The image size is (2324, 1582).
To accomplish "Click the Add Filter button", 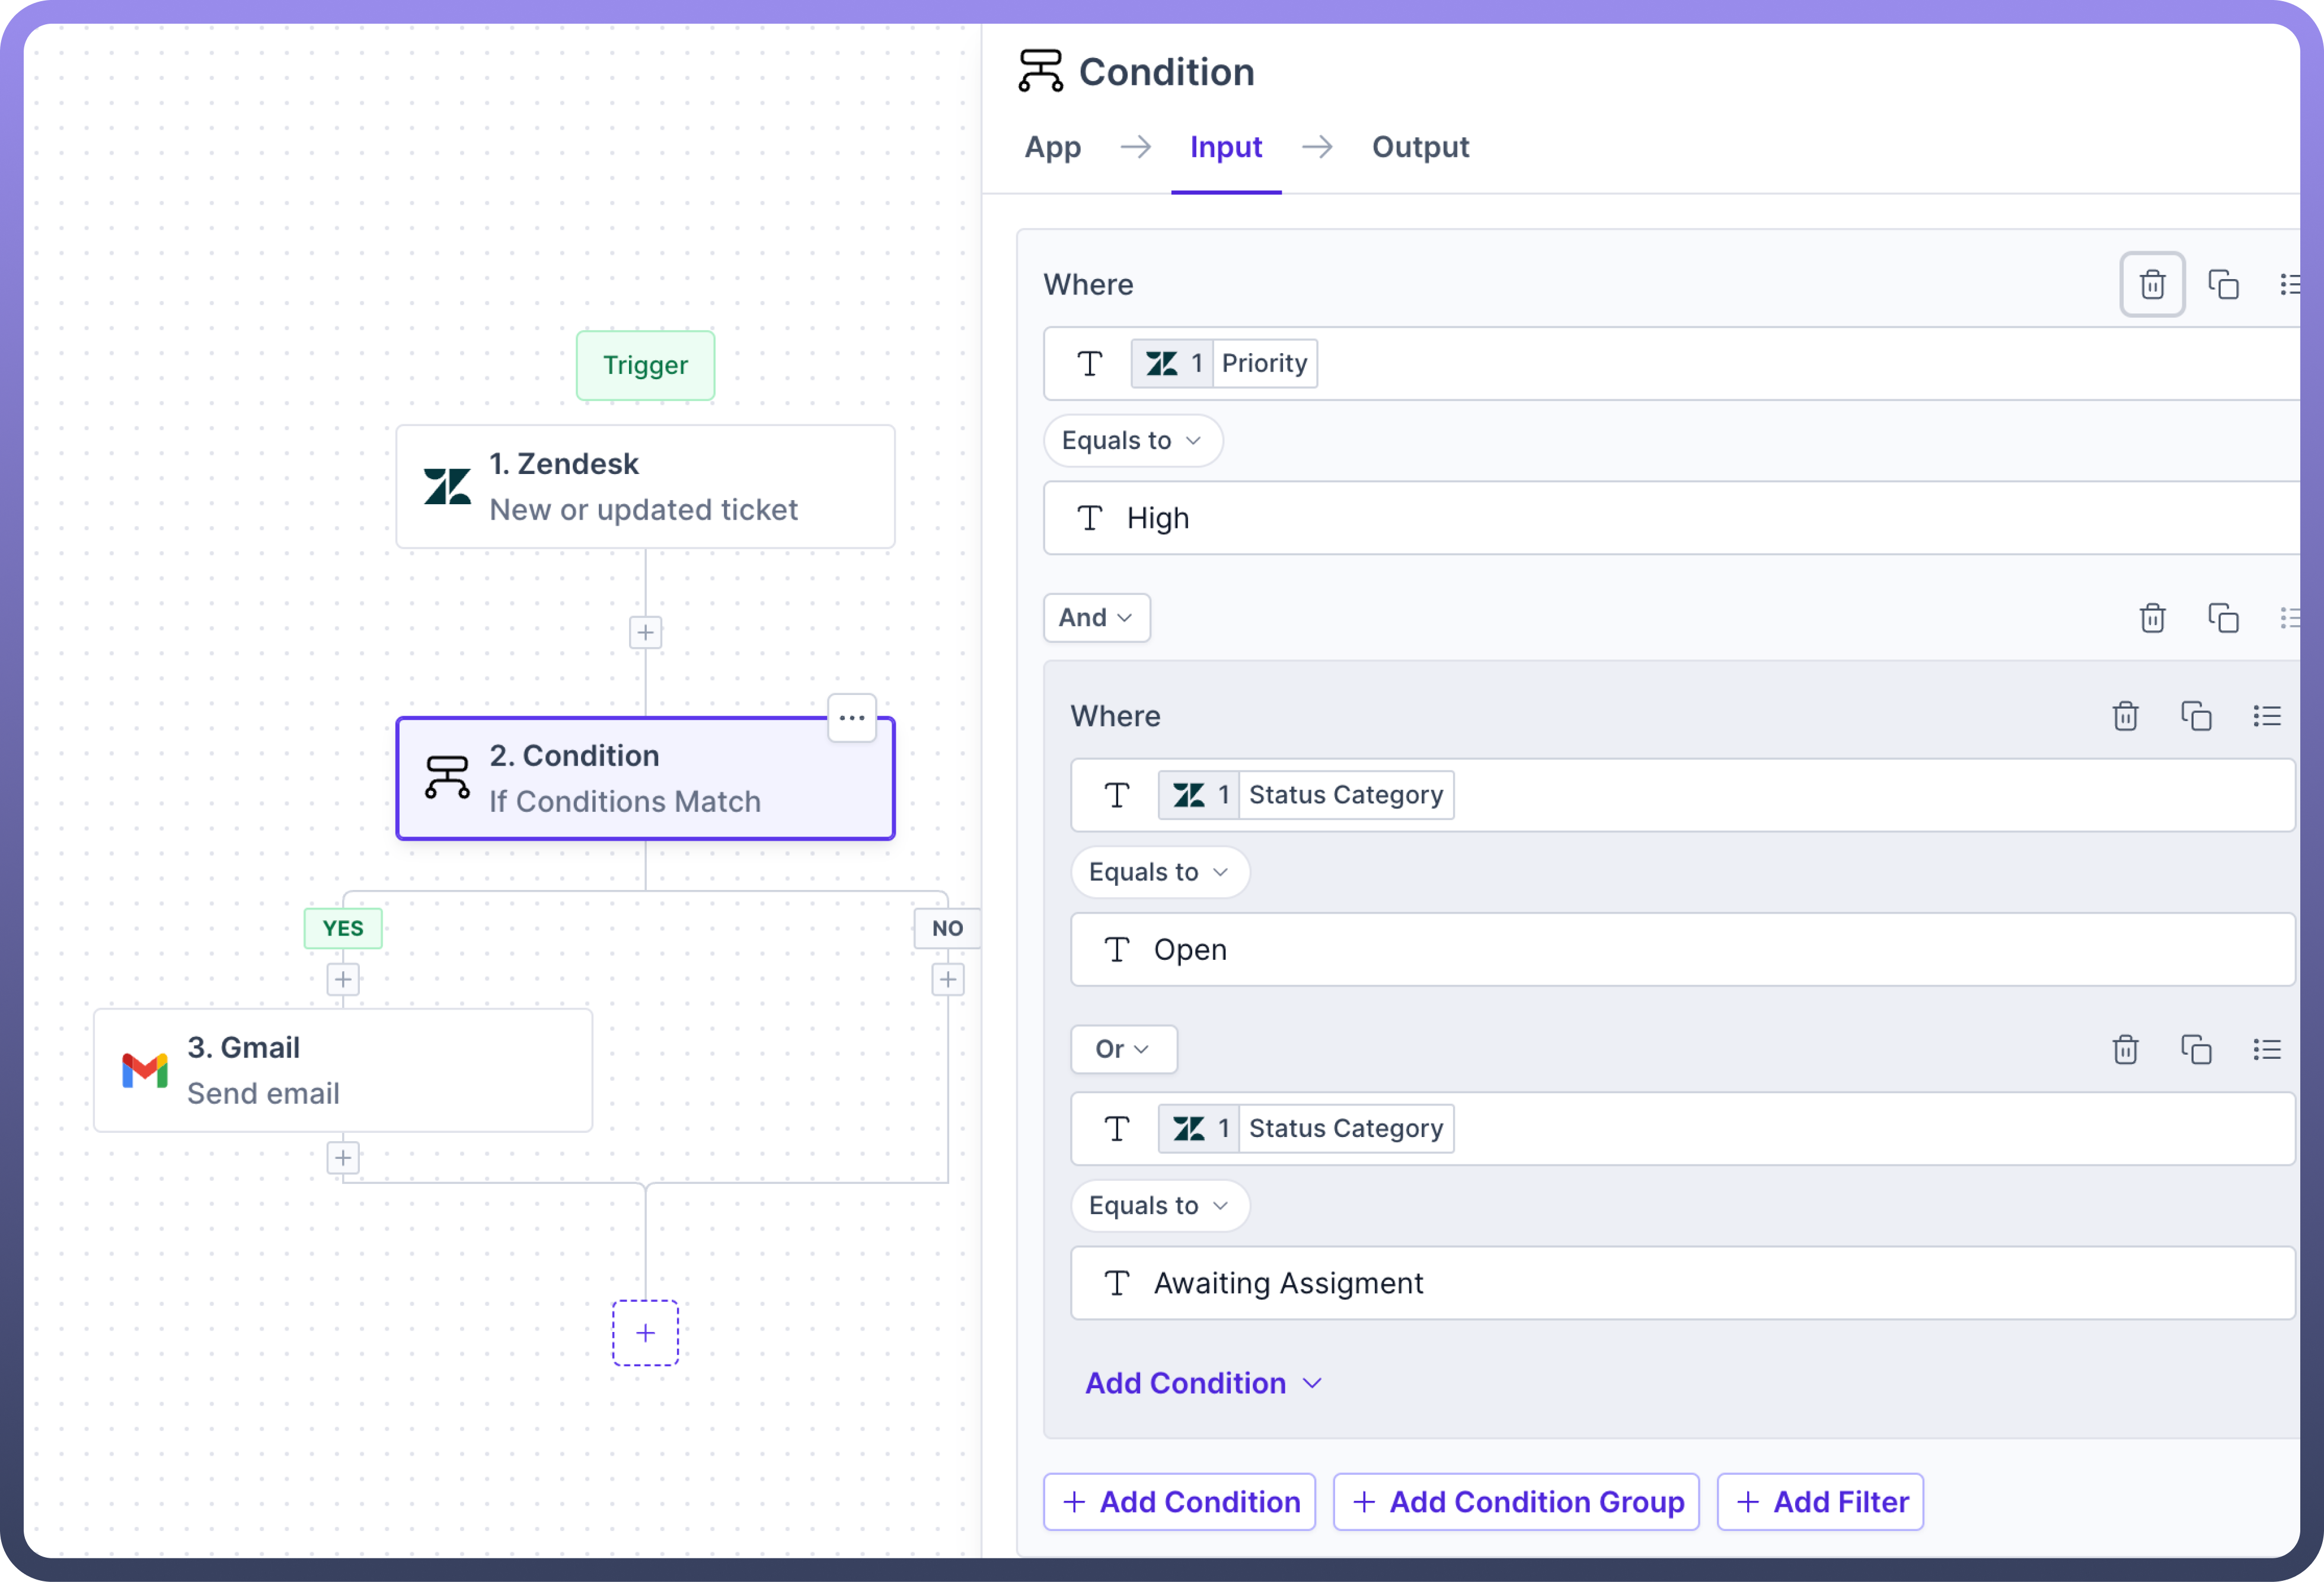I will (1819, 1501).
